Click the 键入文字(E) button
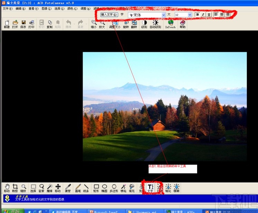 click(x=109, y=14)
